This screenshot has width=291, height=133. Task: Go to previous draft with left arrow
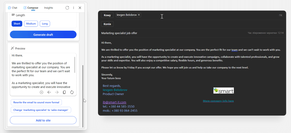[49, 92]
